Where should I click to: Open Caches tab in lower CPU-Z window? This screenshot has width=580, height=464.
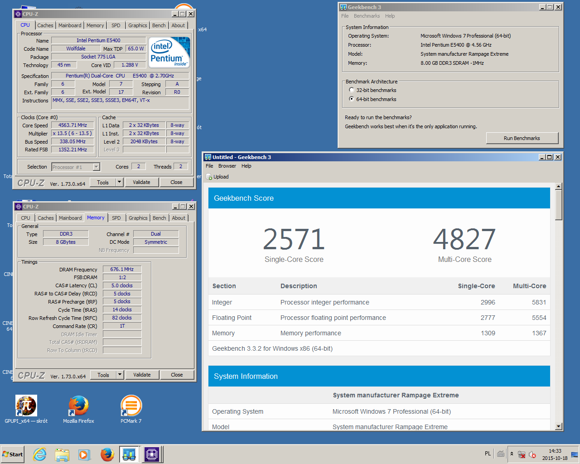pyautogui.click(x=46, y=218)
